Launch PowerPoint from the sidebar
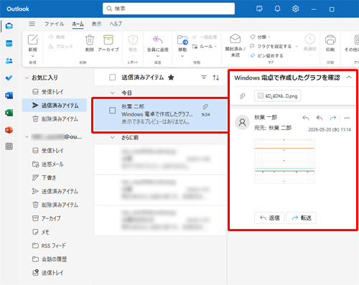Viewport: 359px width, 285px height. pos(9,130)
